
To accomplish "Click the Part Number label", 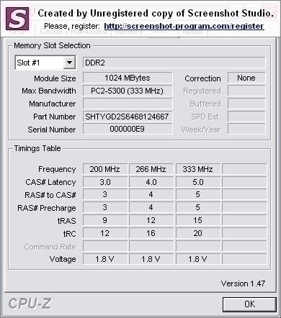I will pyautogui.click(x=55, y=117).
